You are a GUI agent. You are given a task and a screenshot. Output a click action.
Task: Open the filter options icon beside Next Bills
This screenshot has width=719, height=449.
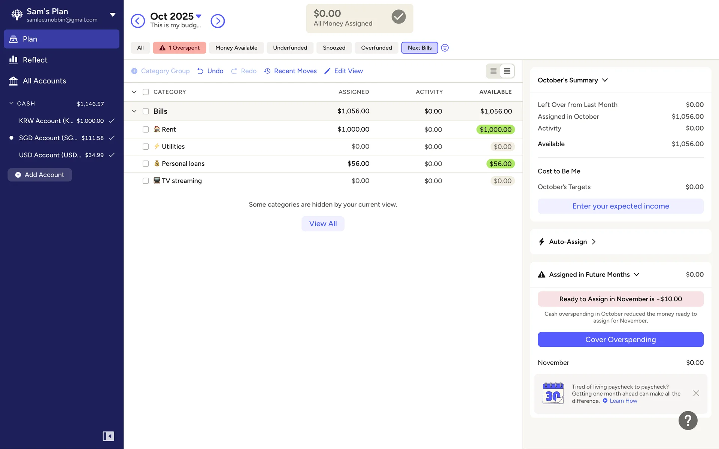point(445,48)
